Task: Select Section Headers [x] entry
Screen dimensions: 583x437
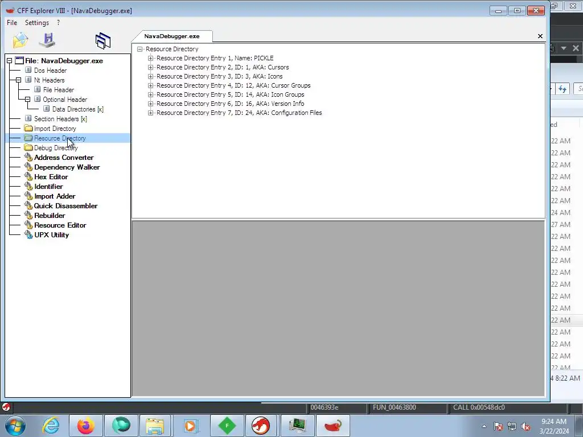Action: (x=60, y=118)
